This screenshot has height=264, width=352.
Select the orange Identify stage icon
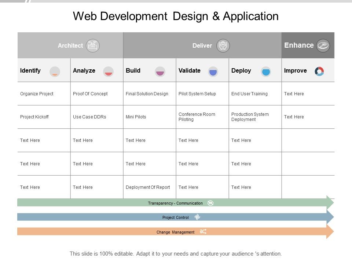point(55,71)
